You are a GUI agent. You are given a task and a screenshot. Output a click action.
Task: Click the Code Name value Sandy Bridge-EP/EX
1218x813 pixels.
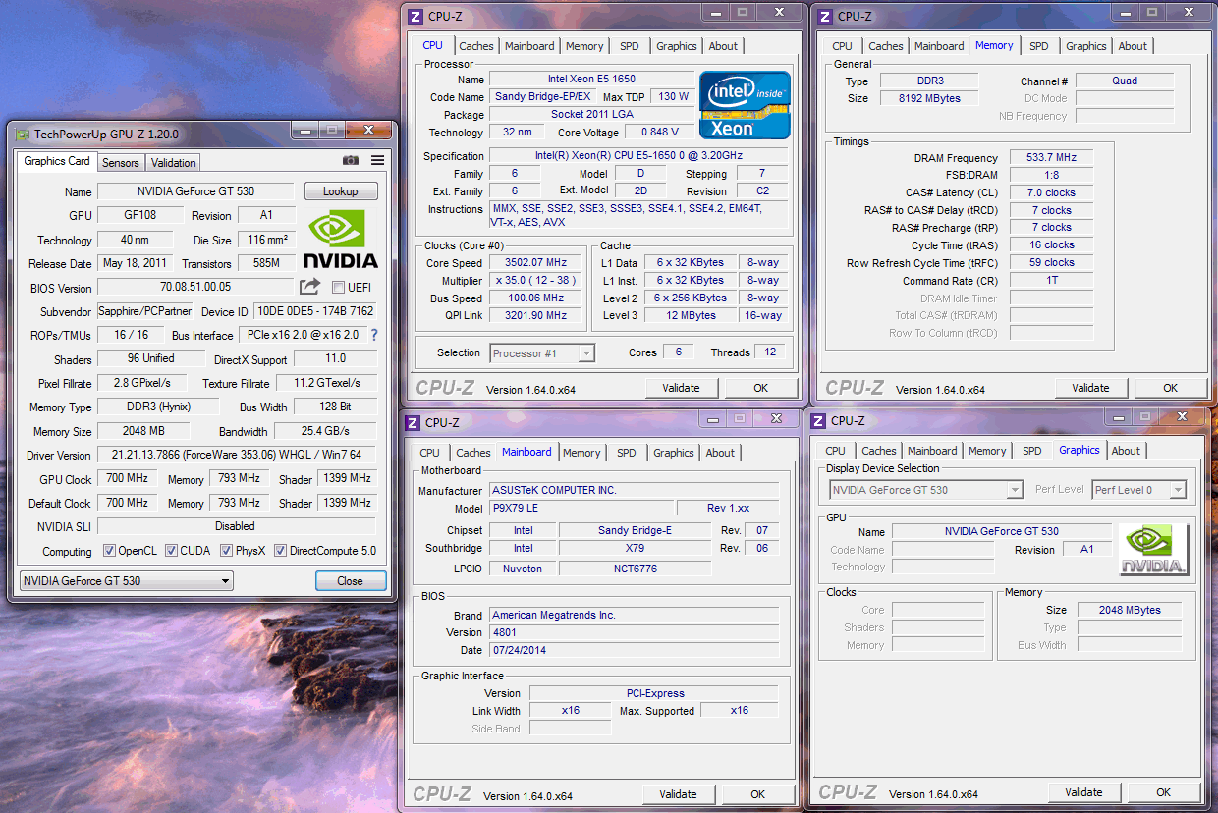coord(542,96)
